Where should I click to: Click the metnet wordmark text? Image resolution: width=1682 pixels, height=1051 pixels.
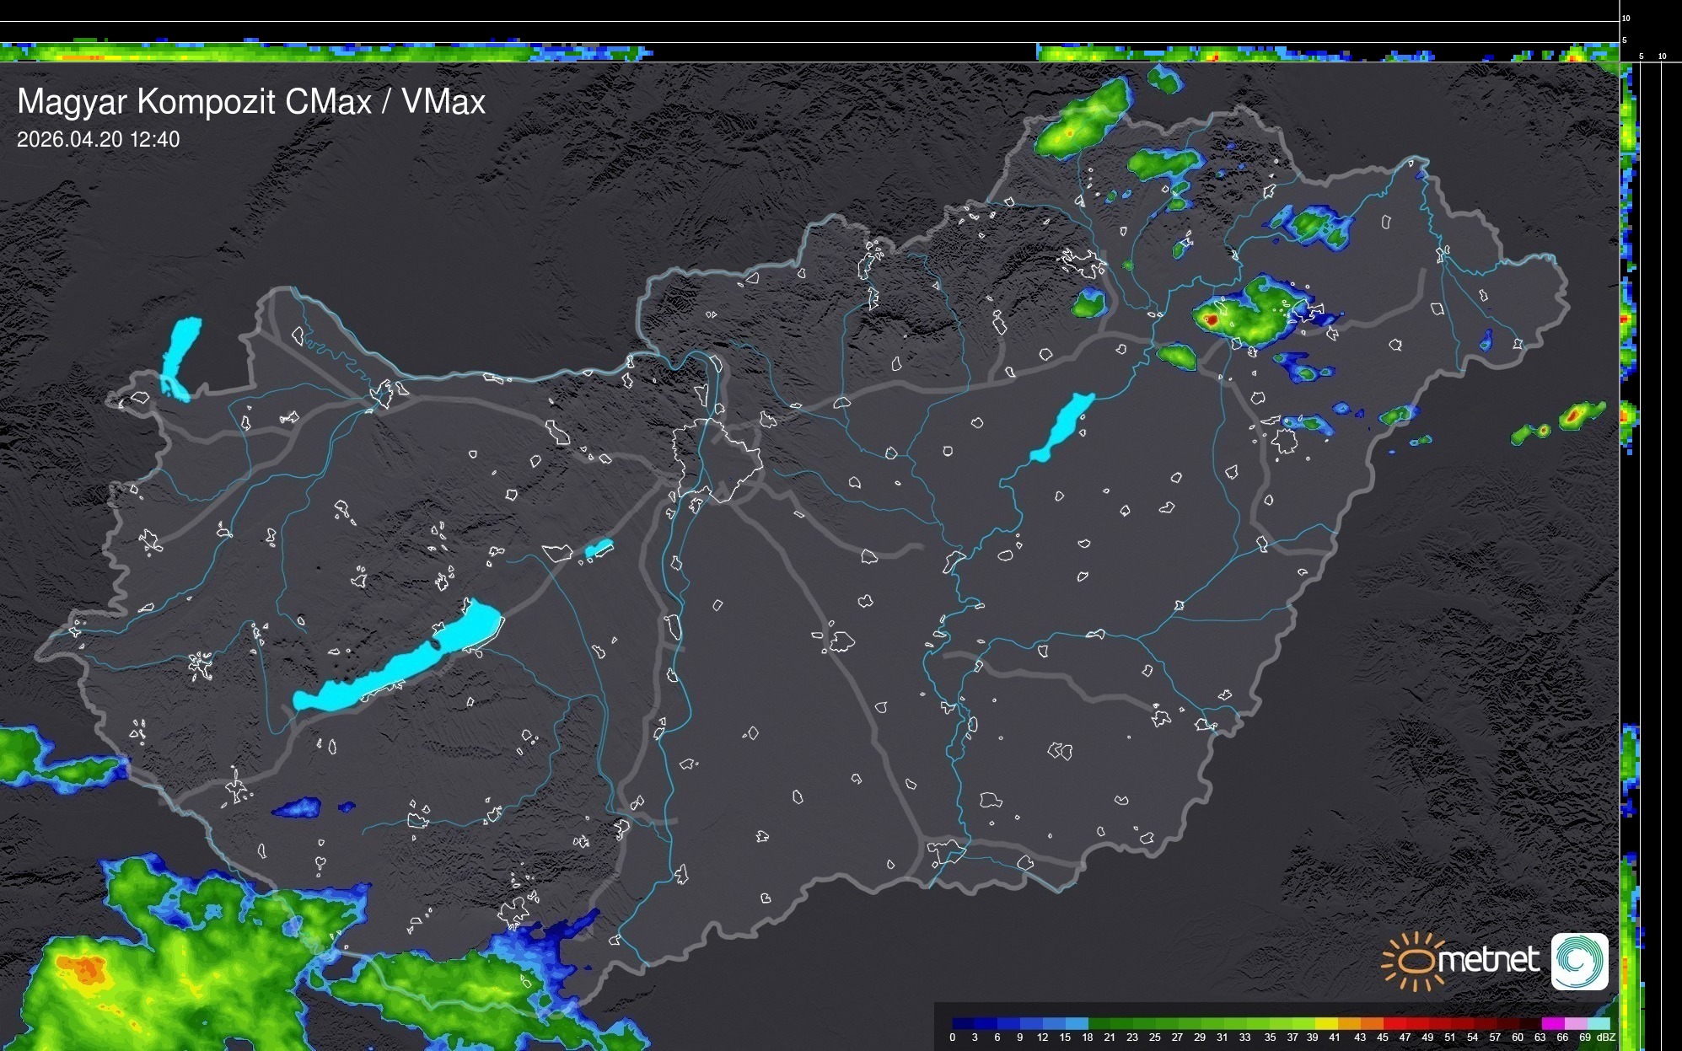tap(1491, 960)
